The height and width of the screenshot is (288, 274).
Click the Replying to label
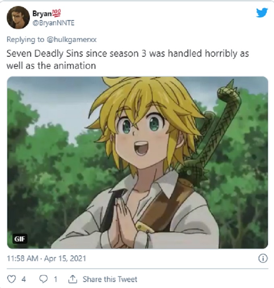(x=25, y=40)
